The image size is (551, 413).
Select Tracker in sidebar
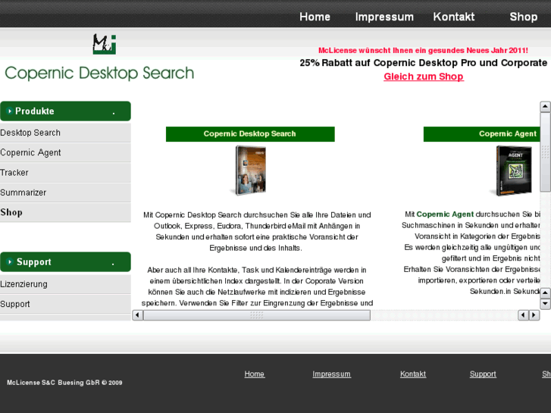pyautogui.click(x=65, y=173)
